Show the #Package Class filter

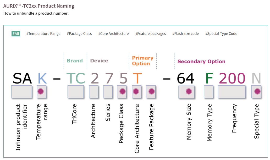click(79, 34)
